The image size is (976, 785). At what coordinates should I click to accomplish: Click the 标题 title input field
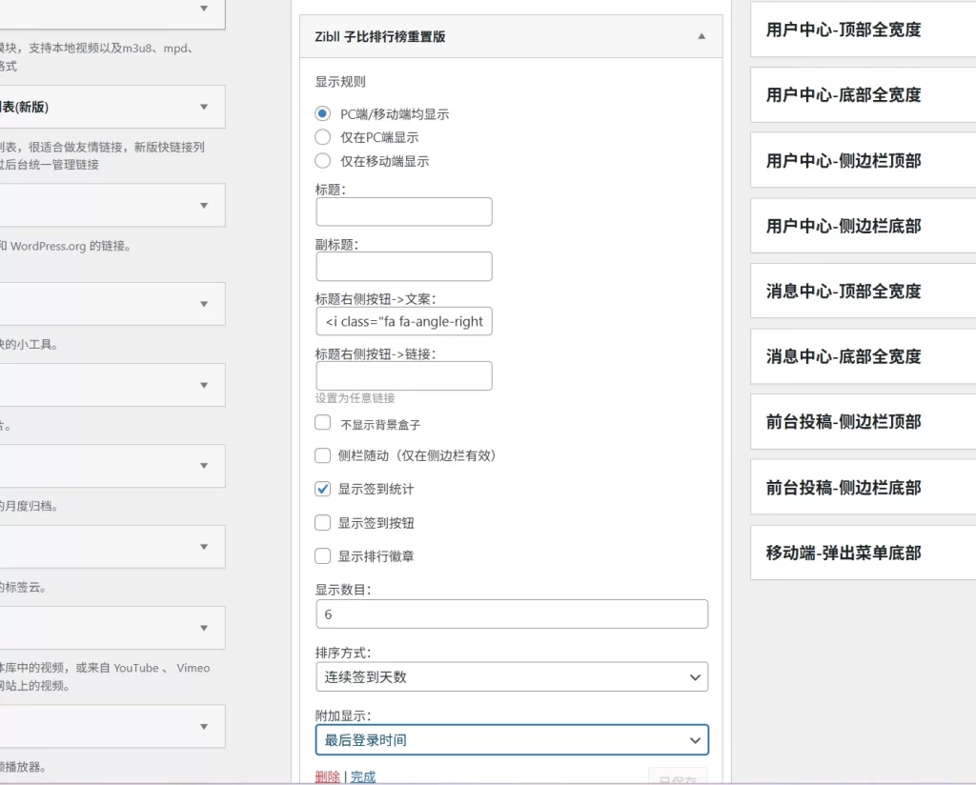coord(403,211)
